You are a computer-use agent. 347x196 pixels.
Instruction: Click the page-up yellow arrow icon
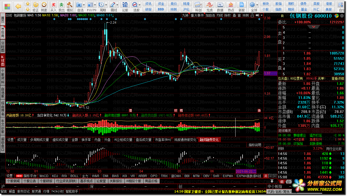pos(28,4)
